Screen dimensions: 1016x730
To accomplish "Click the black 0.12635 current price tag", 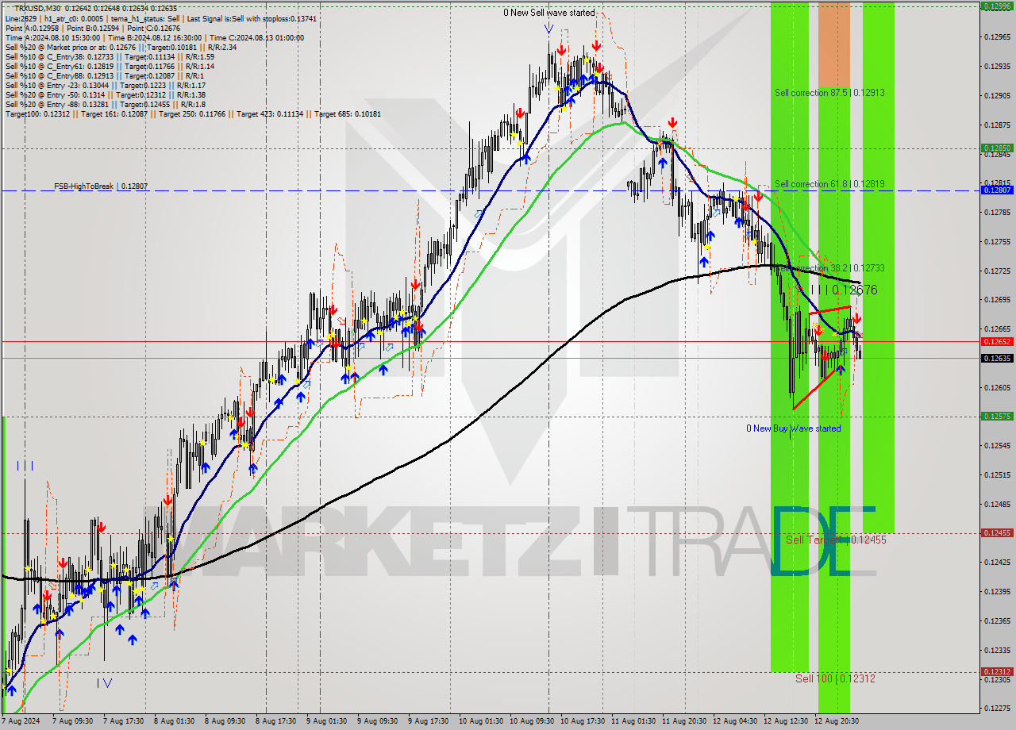I will (x=997, y=358).
